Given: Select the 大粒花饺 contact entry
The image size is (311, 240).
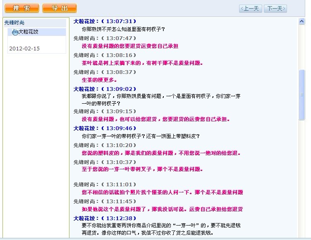Looking at the screenshot, I should tap(28, 32).
